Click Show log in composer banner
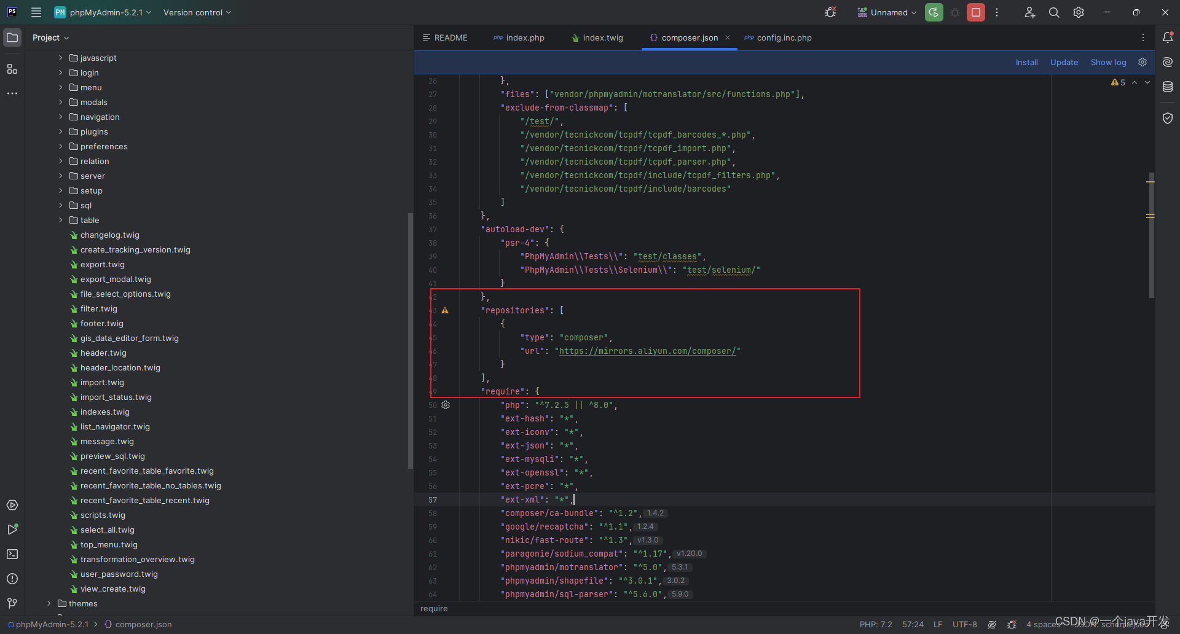 pyautogui.click(x=1108, y=62)
